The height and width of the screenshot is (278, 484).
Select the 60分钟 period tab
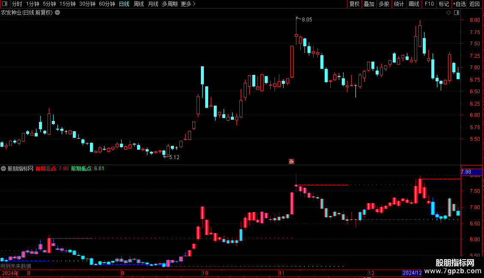click(107, 4)
